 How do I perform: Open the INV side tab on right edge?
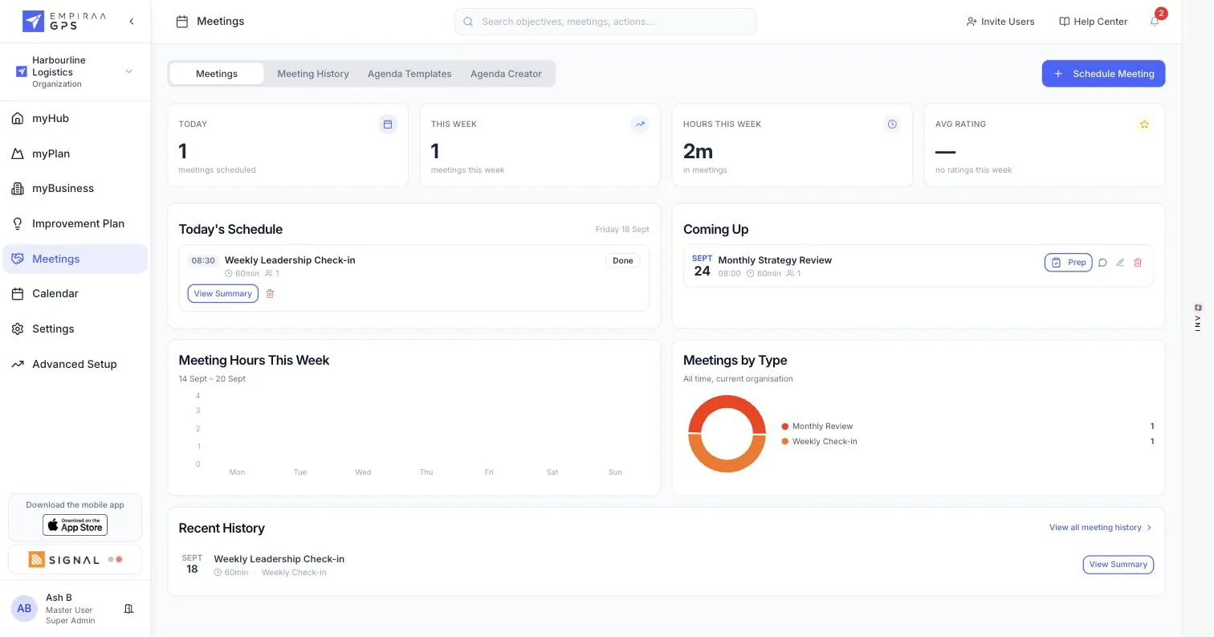(x=1198, y=318)
